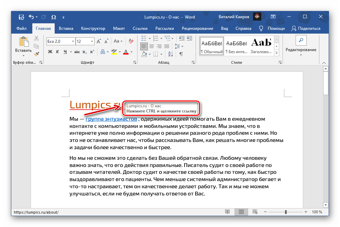This screenshot has height=227, width=340.
Task: Toggle Italic formatting (К)
Action: pos(57,52)
